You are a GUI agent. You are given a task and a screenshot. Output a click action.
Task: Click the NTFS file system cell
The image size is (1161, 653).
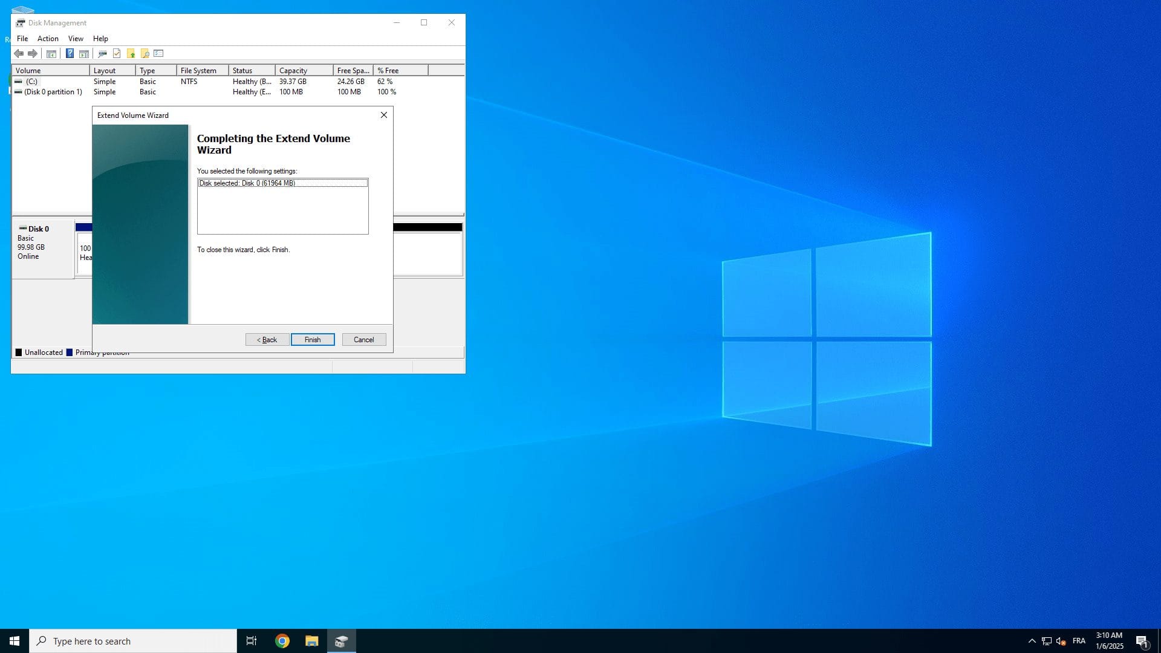coord(189,82)
